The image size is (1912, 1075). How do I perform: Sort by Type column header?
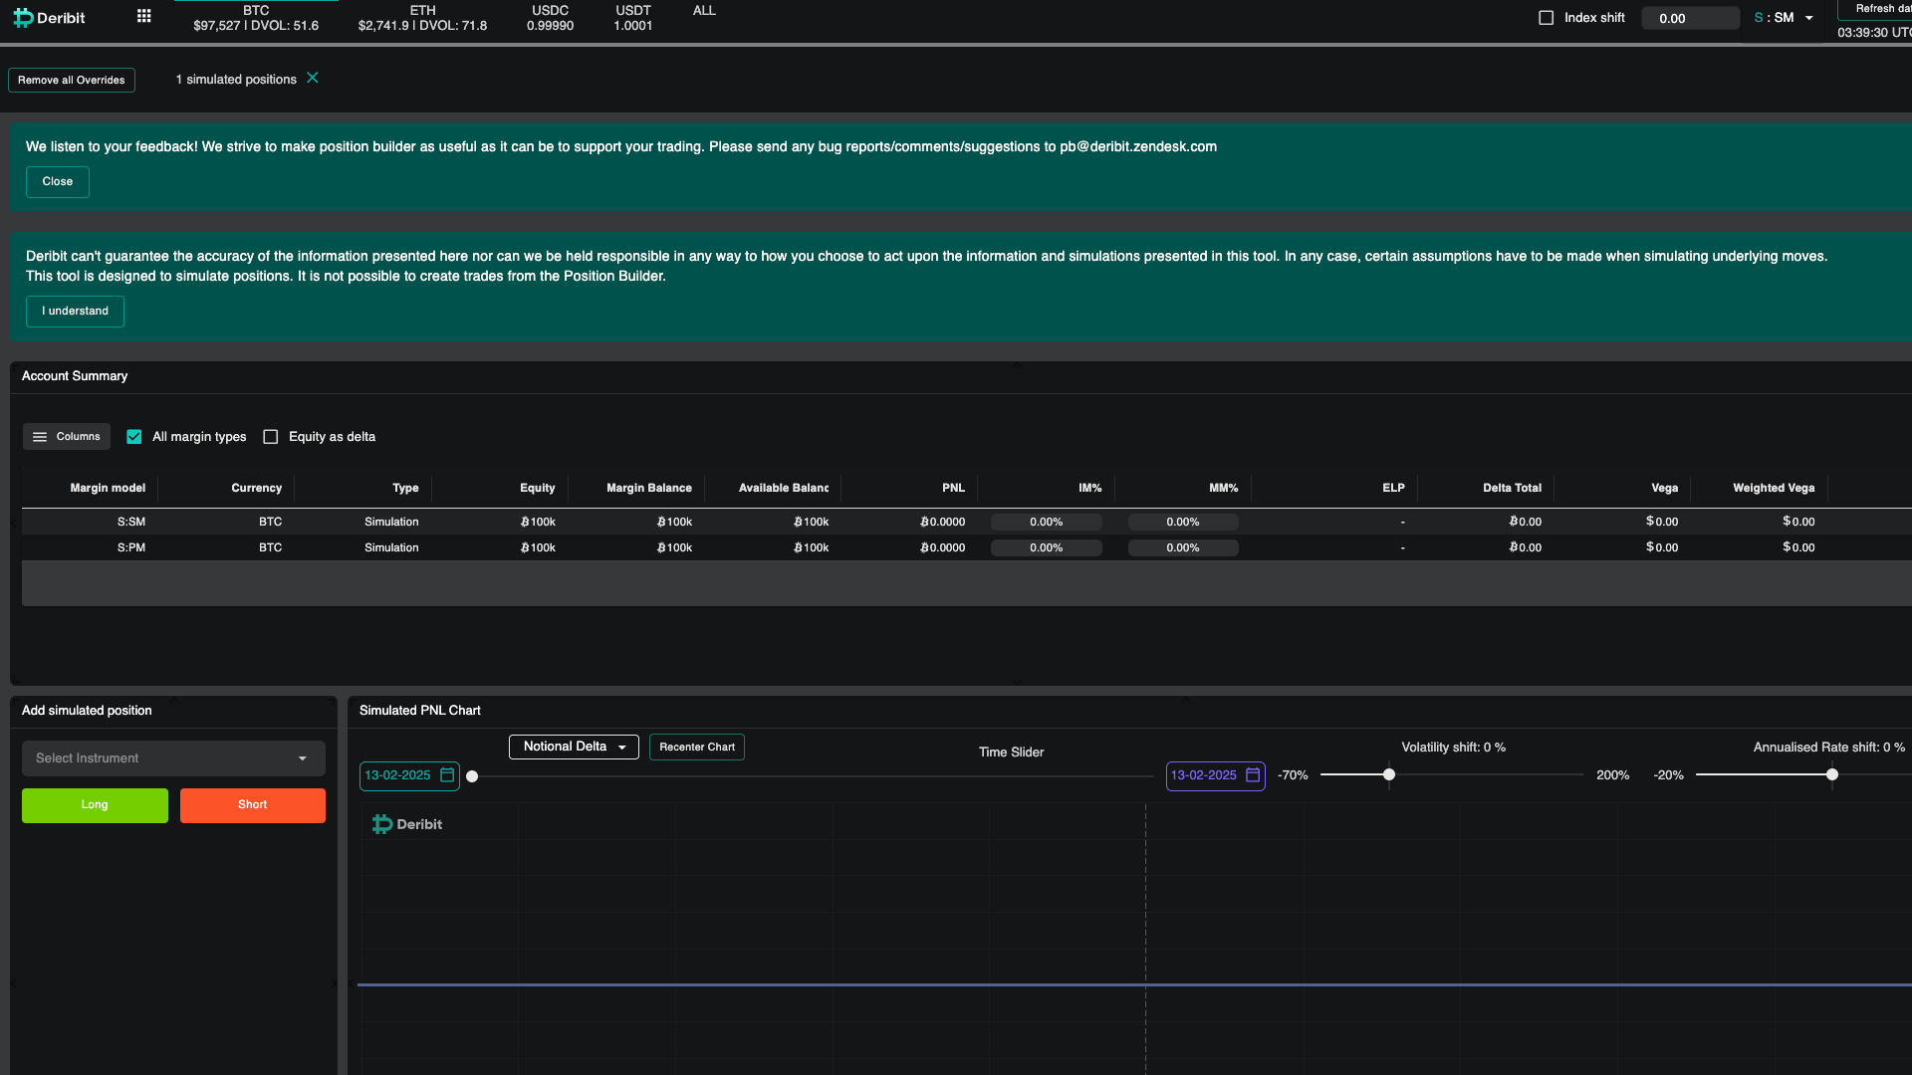(404, 488)
